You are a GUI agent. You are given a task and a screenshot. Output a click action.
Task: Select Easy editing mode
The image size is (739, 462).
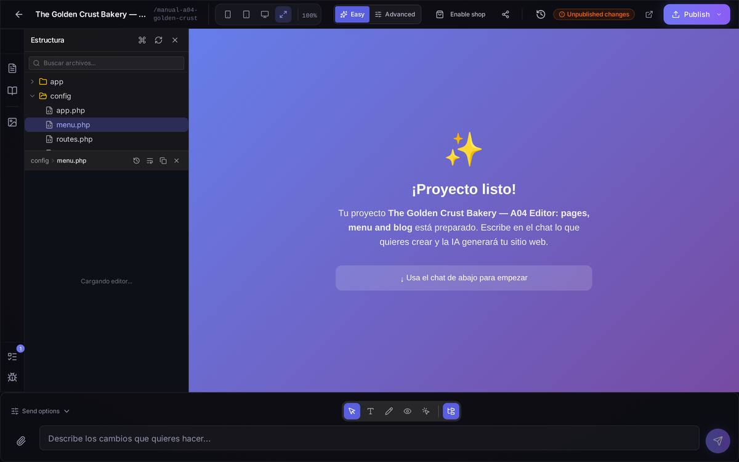[352, 14]
